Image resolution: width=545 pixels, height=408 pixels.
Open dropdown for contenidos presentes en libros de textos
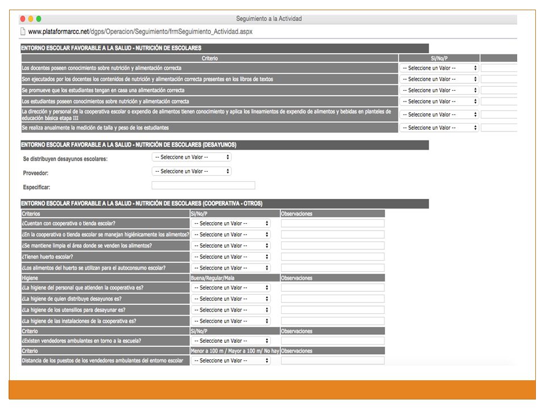[x=439, y=79]
